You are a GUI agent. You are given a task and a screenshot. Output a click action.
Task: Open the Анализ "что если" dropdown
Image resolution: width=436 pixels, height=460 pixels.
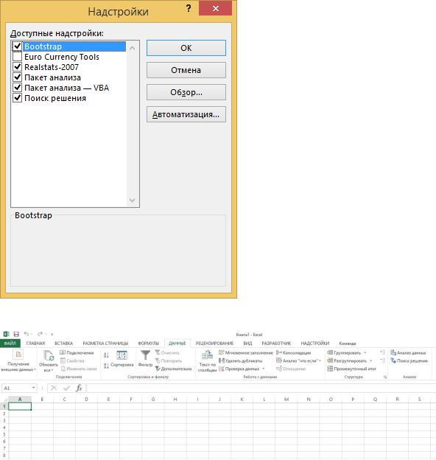(x=299, y=360)
